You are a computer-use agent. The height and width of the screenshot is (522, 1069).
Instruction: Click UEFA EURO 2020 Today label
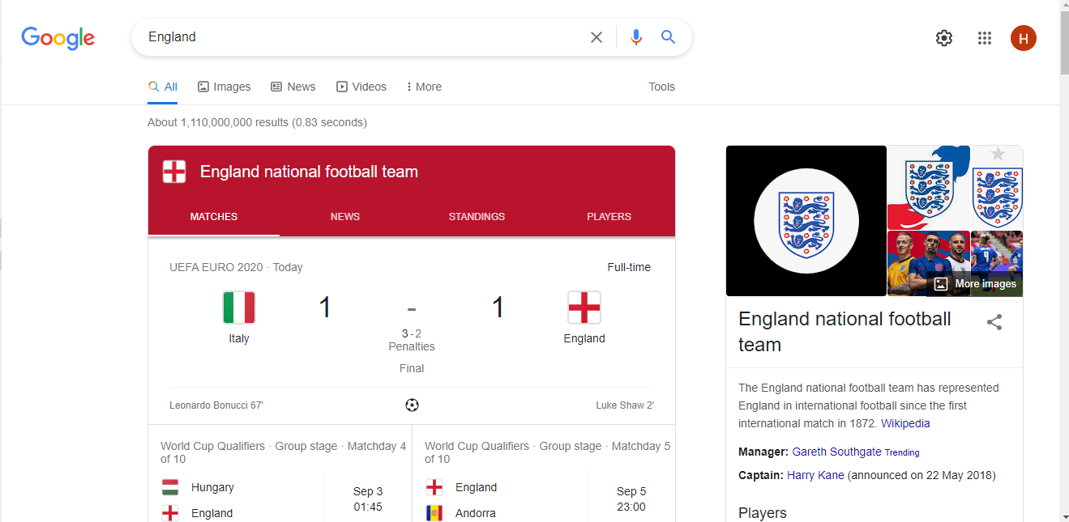click(x=236, y=267)
